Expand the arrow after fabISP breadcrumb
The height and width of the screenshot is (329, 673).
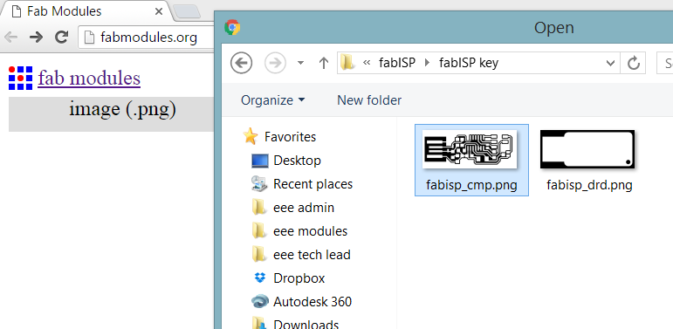coord(427,64)
